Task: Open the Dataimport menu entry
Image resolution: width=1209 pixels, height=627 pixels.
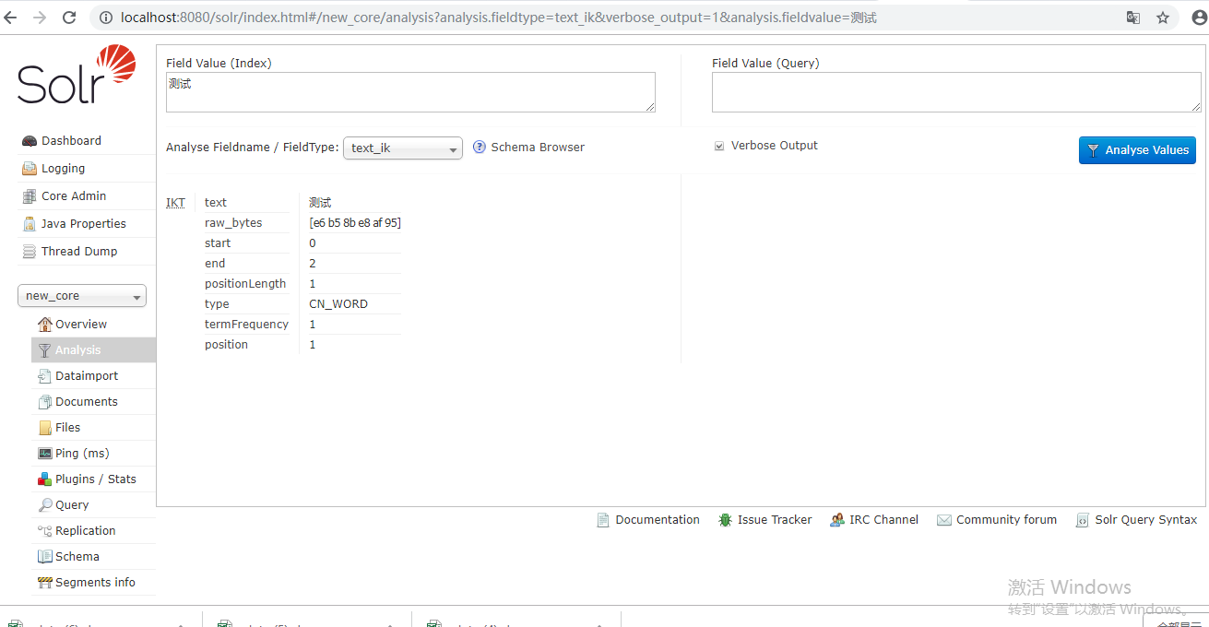Action: [x=87, y=376]
